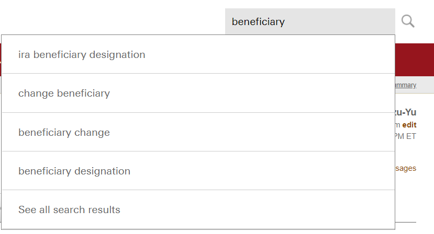Click the partially hidden Summary link
This screenshot has height=234, width=434.
pyautogui.click(x=406, y=85)
